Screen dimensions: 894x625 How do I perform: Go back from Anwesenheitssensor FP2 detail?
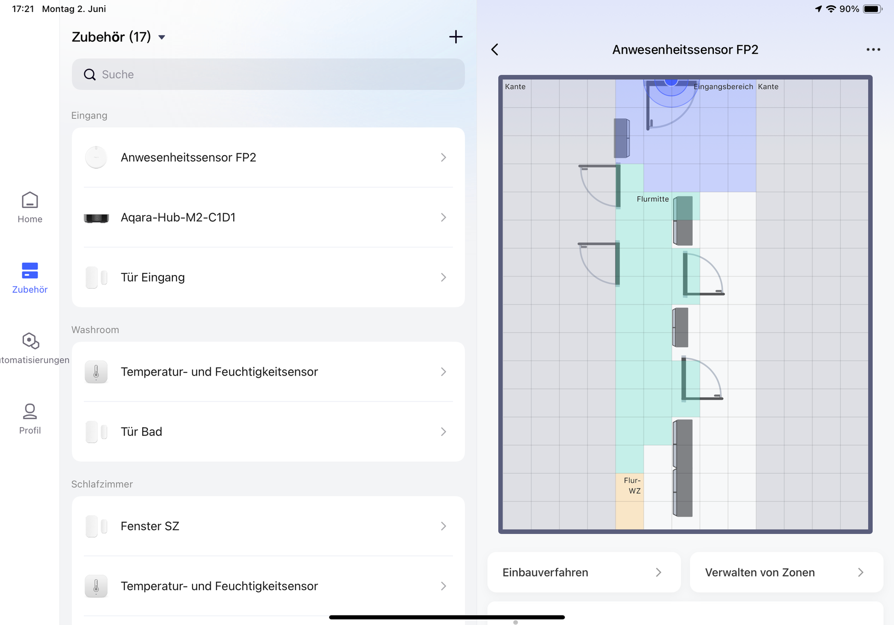[x=495, y=49]
